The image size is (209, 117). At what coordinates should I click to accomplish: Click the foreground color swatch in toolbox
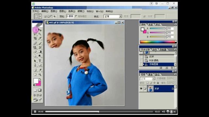point(36,81)
